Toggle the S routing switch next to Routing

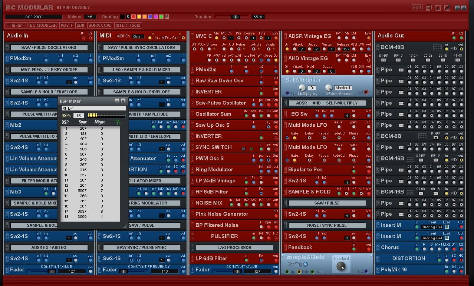(128, 17)
